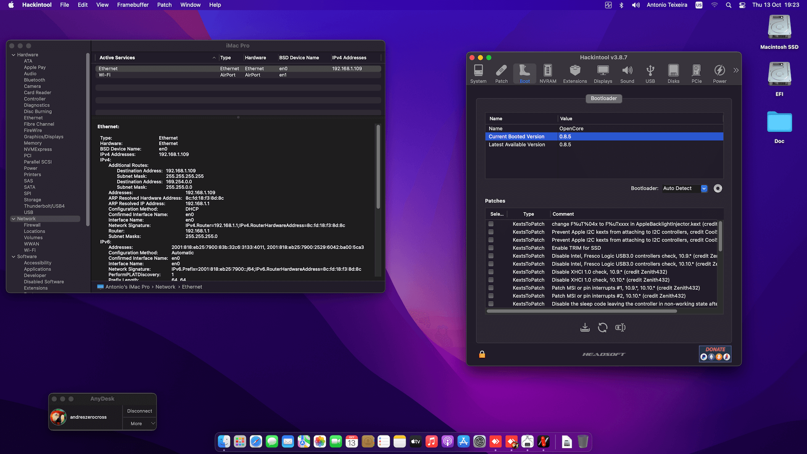807x454 pixels.
Task: Open the Sound panel
Action: 627,73
